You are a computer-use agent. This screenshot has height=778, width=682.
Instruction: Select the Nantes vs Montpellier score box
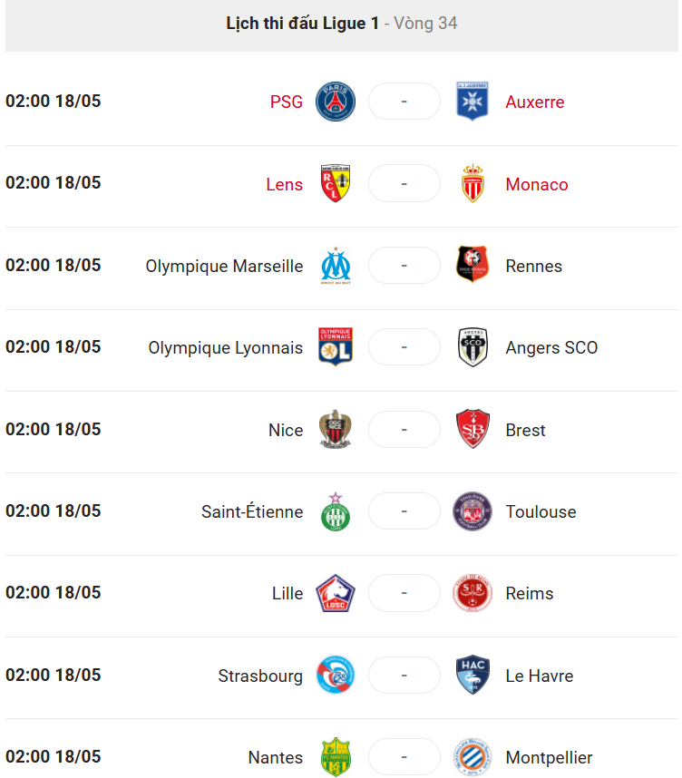tap(404, 756)
